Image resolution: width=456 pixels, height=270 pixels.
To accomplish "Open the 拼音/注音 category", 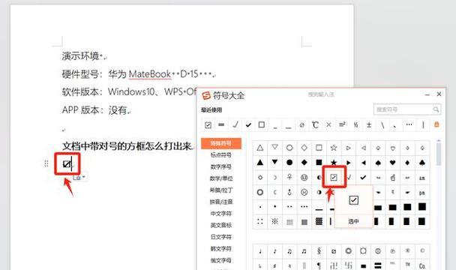I will [221, 202].
